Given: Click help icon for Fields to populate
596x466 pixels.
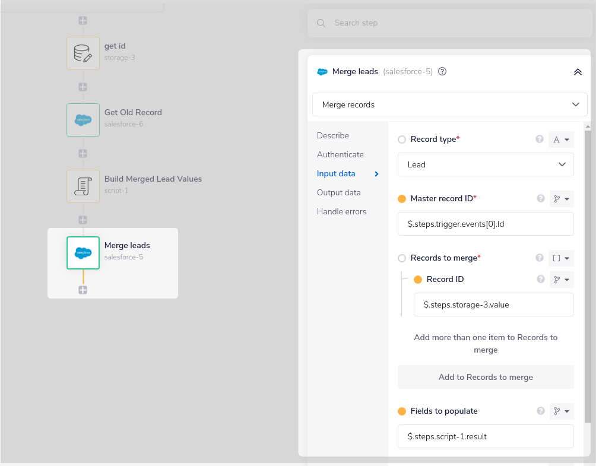Looking at the screenshot, I should tap(540, 411).
